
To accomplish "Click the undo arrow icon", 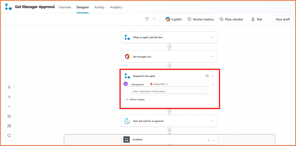I will click(147, 19).
